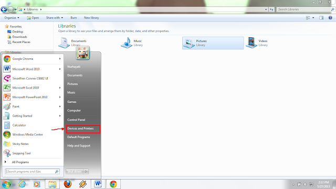Click New library in Explorer toolbar

[x=91, y=18]
